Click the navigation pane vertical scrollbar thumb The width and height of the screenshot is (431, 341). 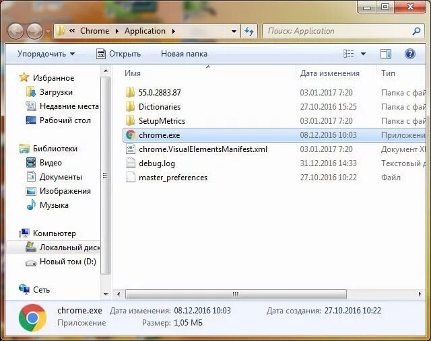pos(106,176)
